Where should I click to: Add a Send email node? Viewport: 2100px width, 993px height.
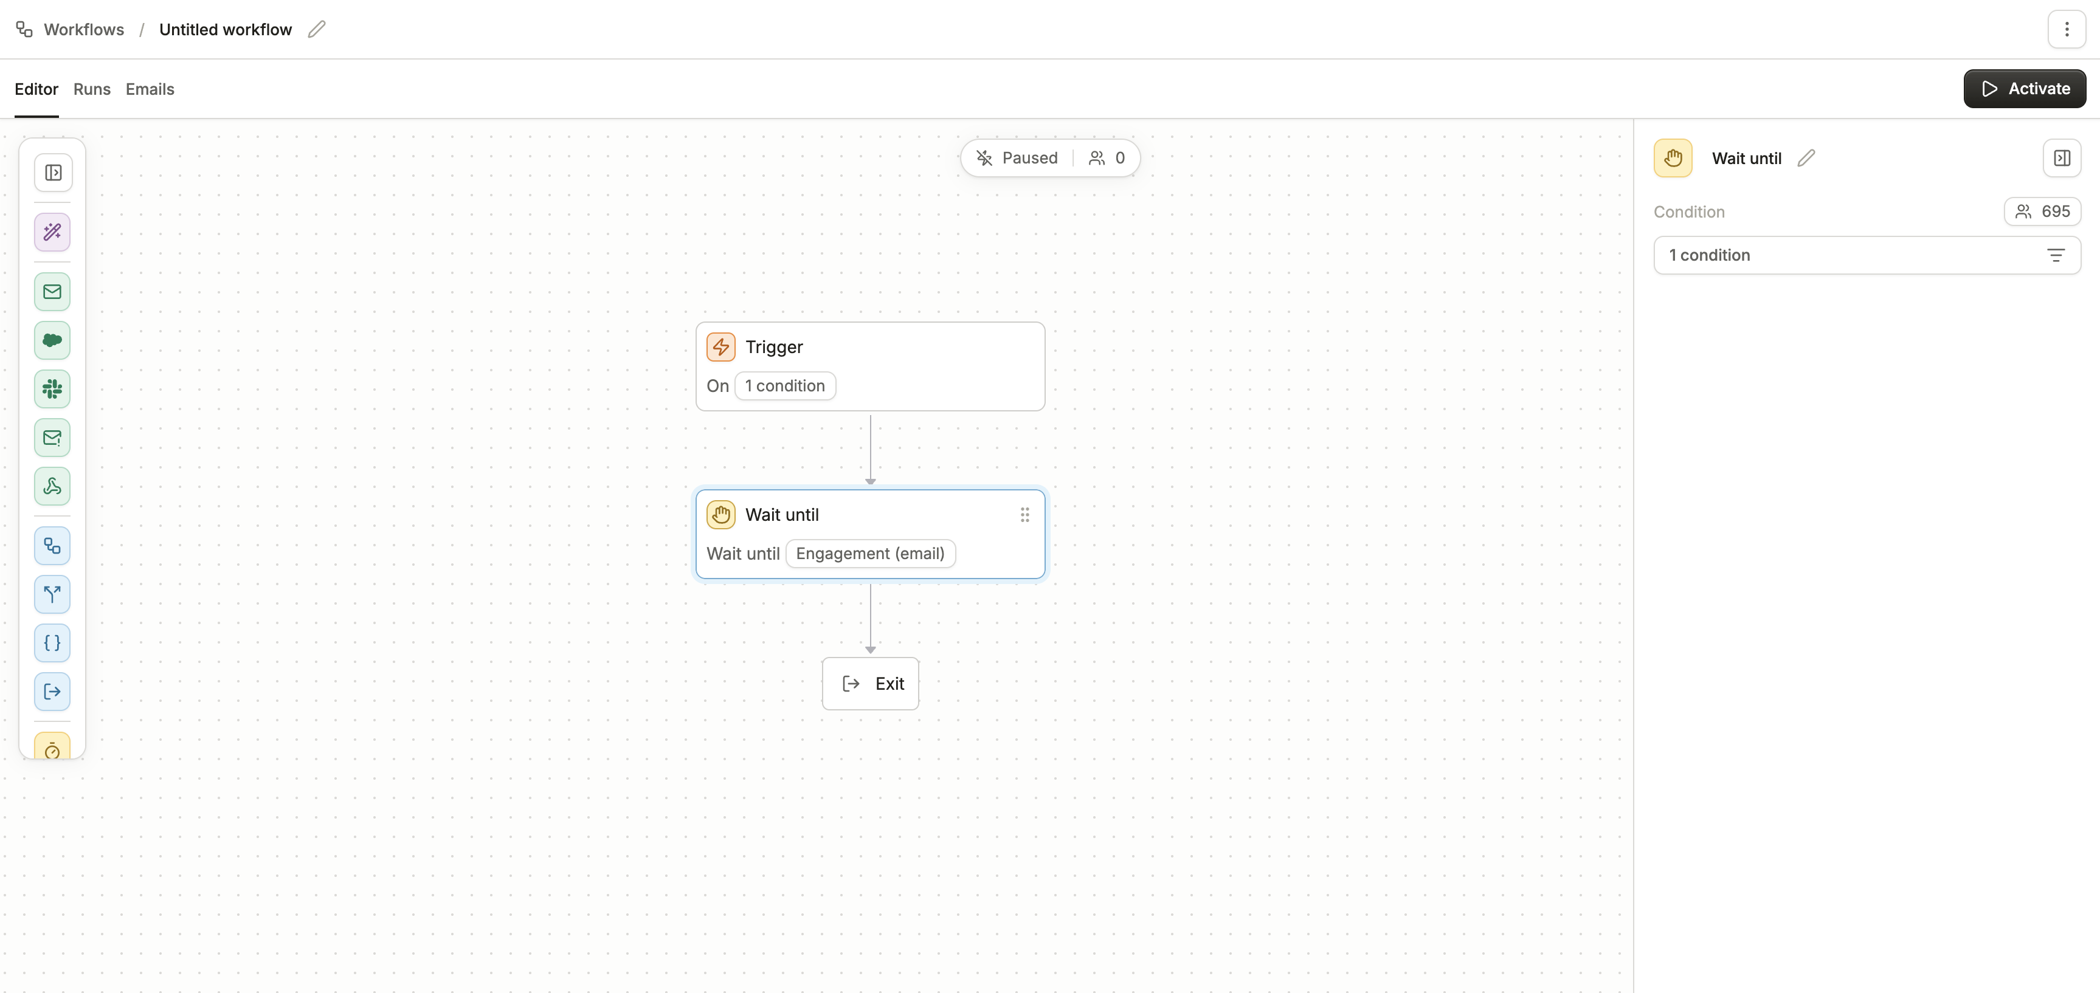pos(52,292)
